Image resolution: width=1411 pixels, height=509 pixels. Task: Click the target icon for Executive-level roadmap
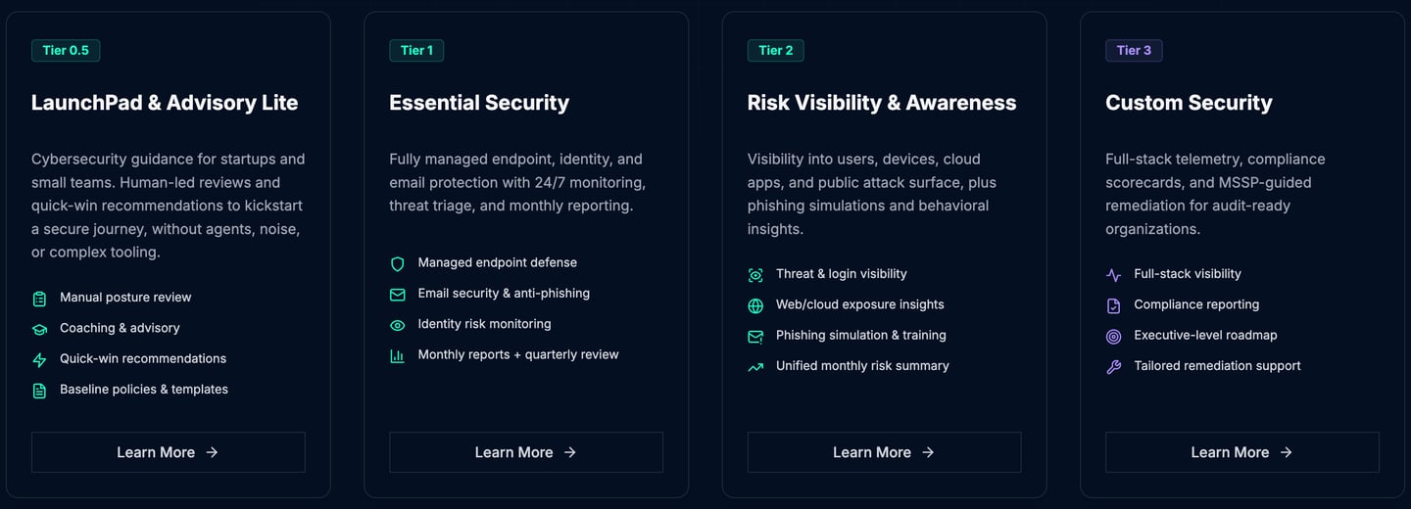tap(1113, 336)
